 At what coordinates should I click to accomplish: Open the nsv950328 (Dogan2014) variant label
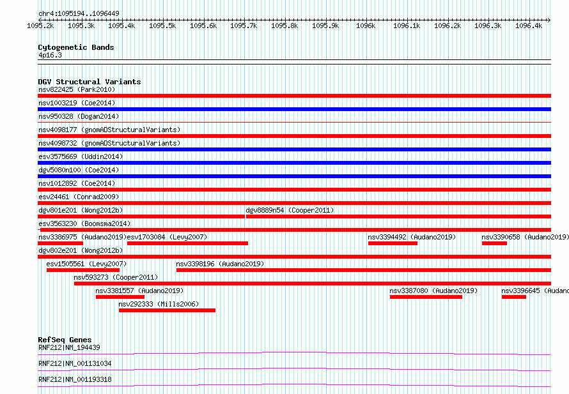click(x=79, y=116)
